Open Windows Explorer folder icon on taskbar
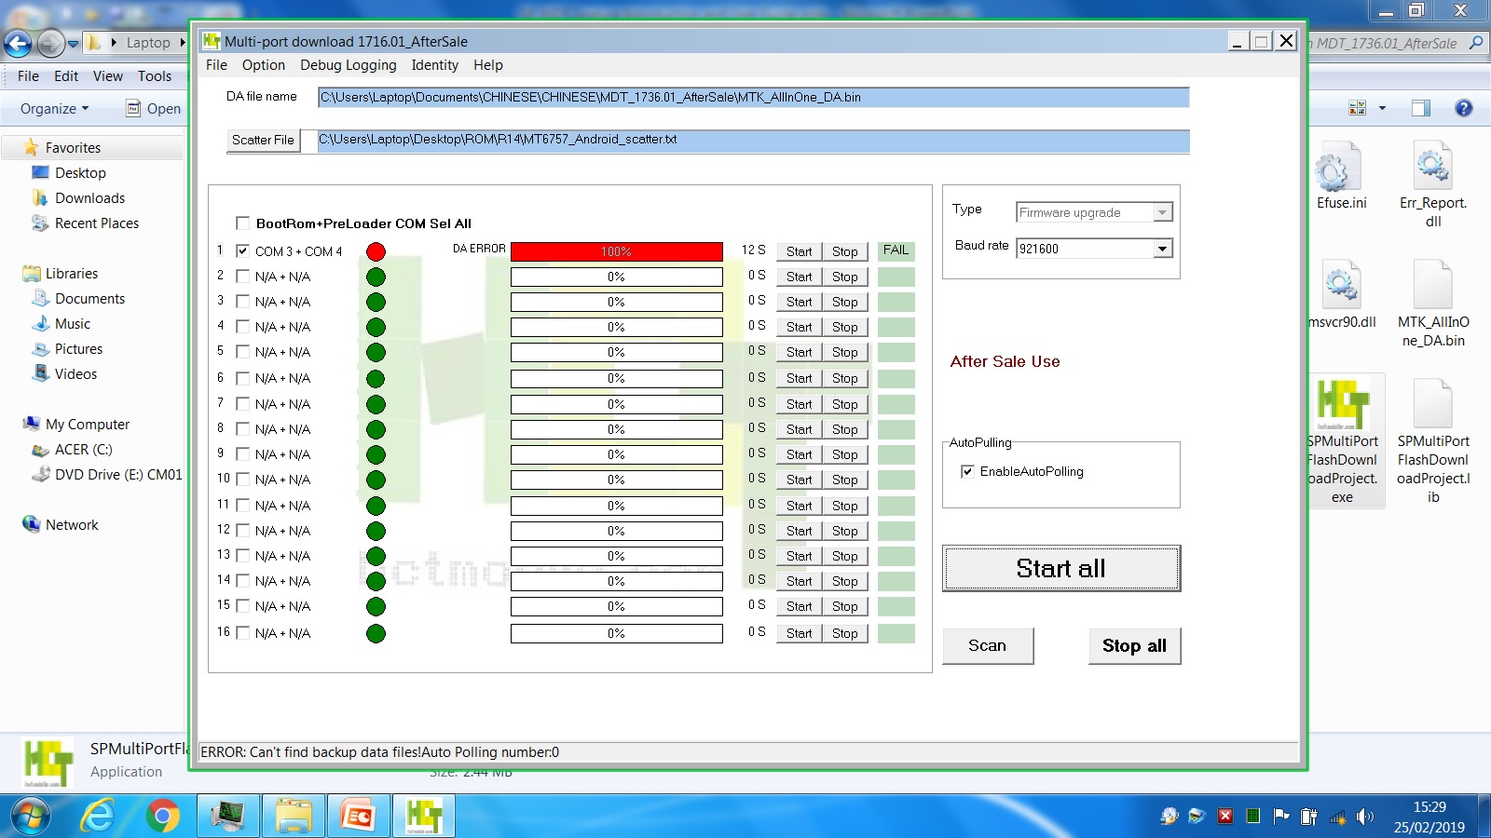This screenshot has height=838, width=1491. coord(293,817)
